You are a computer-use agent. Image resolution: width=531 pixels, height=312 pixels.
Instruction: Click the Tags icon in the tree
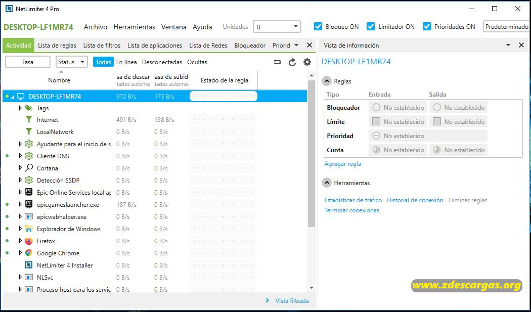(29, 108)
